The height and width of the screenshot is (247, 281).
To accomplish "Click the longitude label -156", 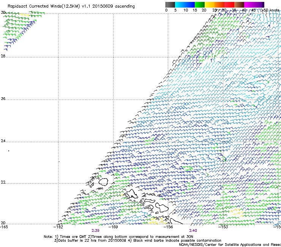I will click(168, 227).
